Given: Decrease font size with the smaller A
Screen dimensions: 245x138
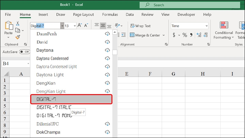Looking at the screenshot, I should pyautogui.click(x=86, y=25).
